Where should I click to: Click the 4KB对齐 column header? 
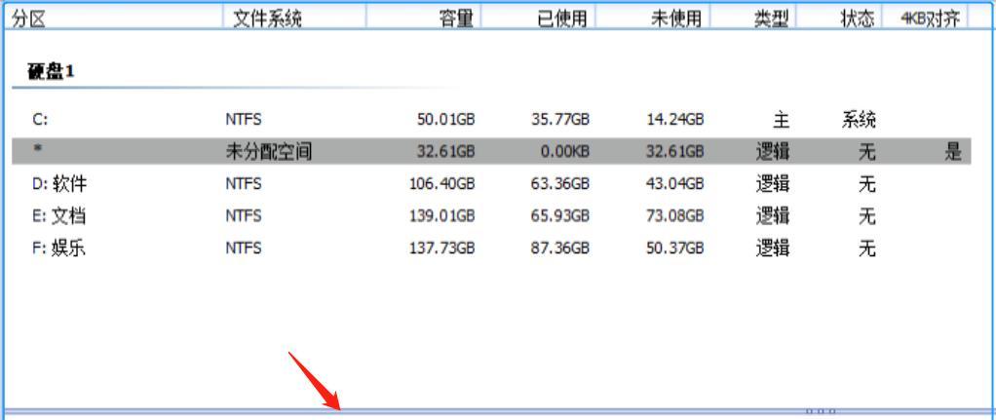[x=925, y=19]
